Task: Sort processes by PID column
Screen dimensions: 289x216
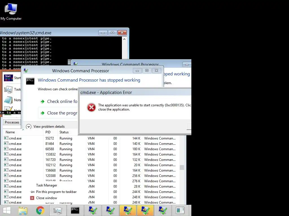Action: [48, 132]
